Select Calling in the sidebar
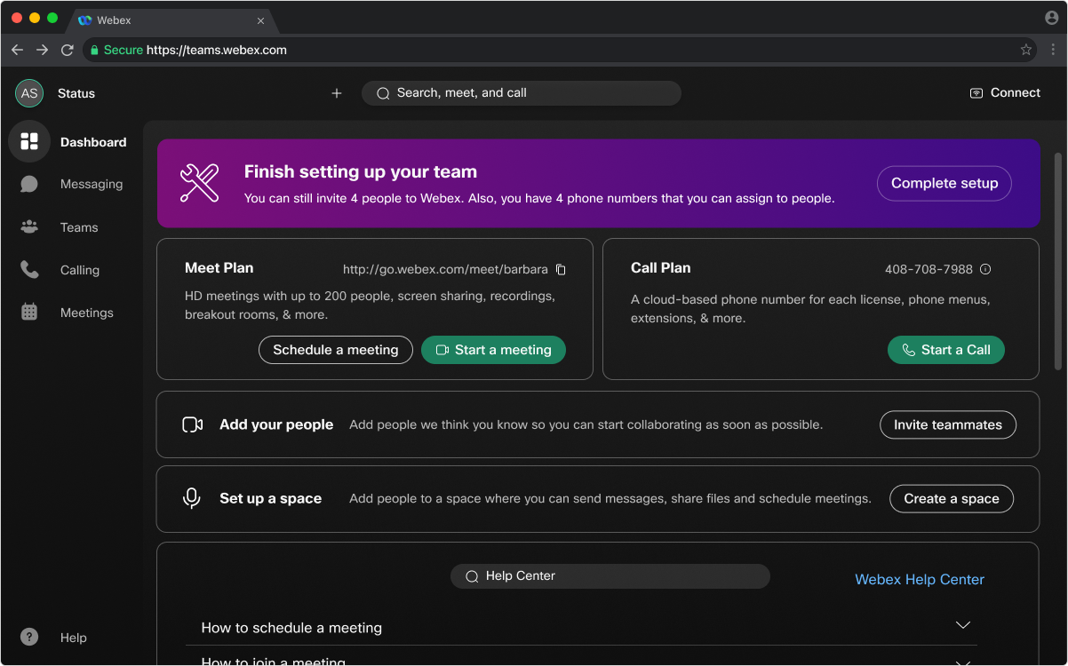The width and height of the screenshot is (1068, 666). click(80, 270)
